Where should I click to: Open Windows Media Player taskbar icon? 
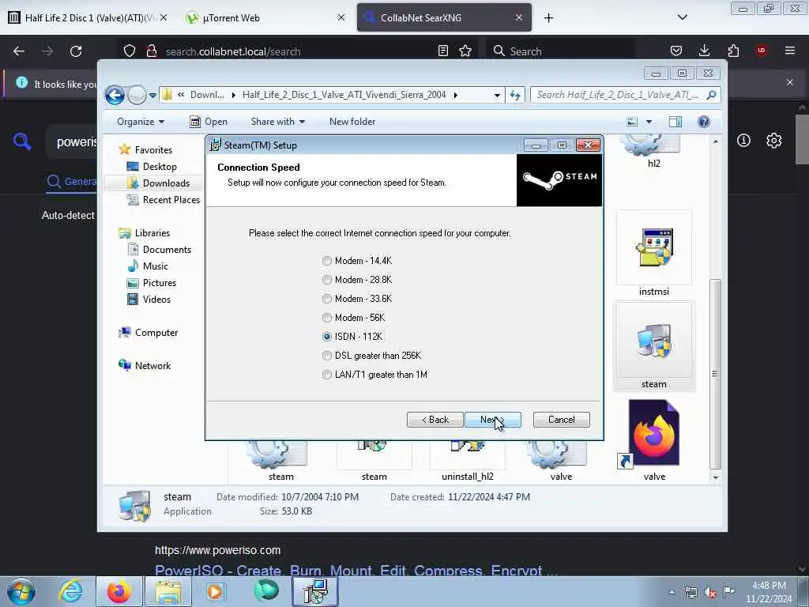click(215, 592)
